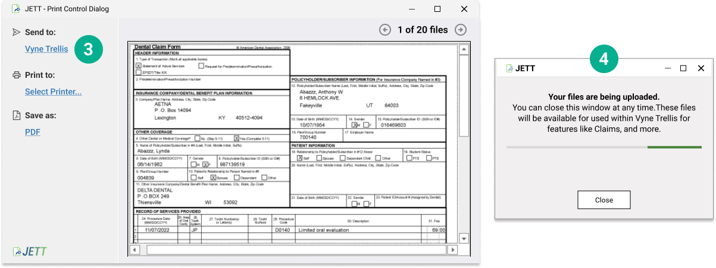Viewport: 716px width, 268px height.
Task: Click the Print to printer icon
Action: 17,75
